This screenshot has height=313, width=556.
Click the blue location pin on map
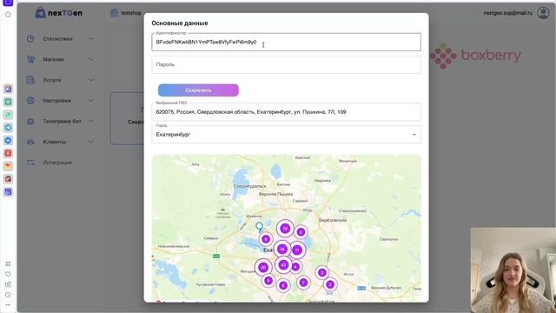pyautogui.click(x=259, y=227)
